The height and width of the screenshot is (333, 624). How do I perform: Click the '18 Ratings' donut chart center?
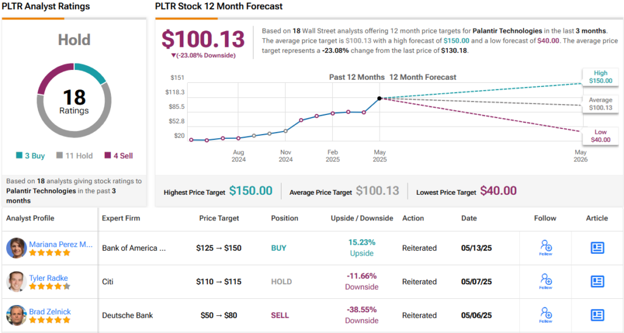(x=74, y=101)
